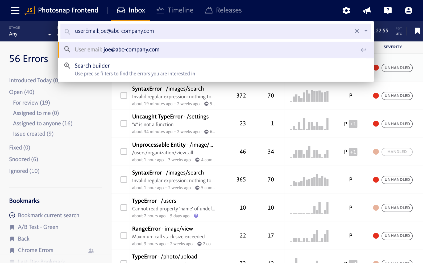Open the settings gear icon
The width and height of the screenshot is (423, 263).
pyautogui.click(x=346, y=10)
